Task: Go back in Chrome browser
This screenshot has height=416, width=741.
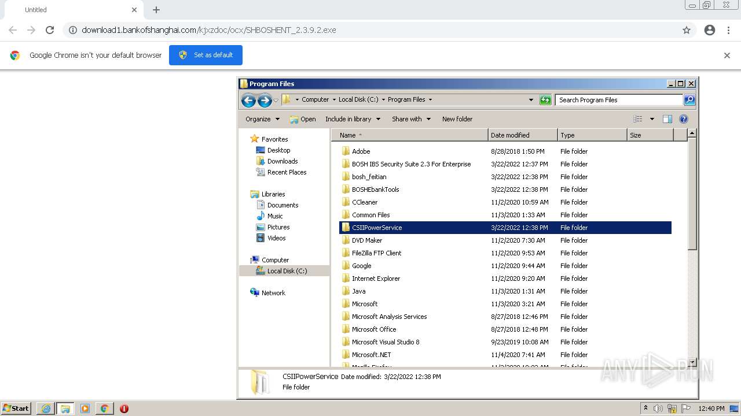Action: tap(13, 30)
